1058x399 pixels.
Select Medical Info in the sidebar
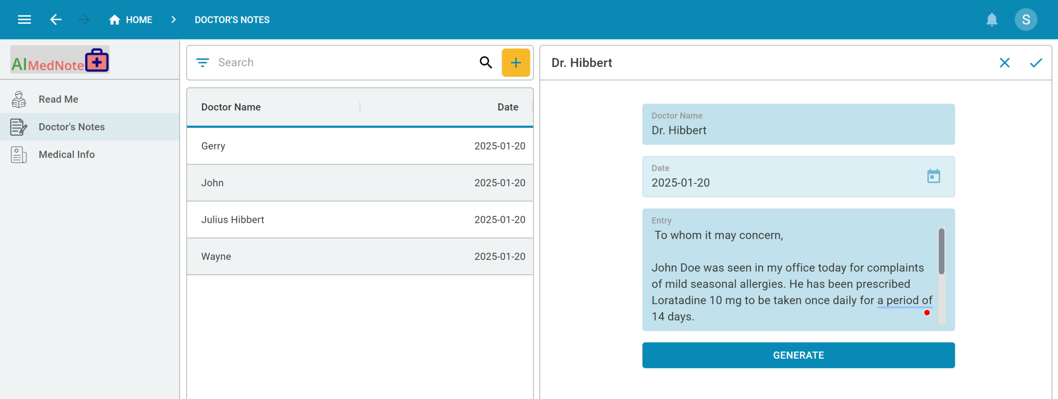pyautogui.click(x=67, y=154)
